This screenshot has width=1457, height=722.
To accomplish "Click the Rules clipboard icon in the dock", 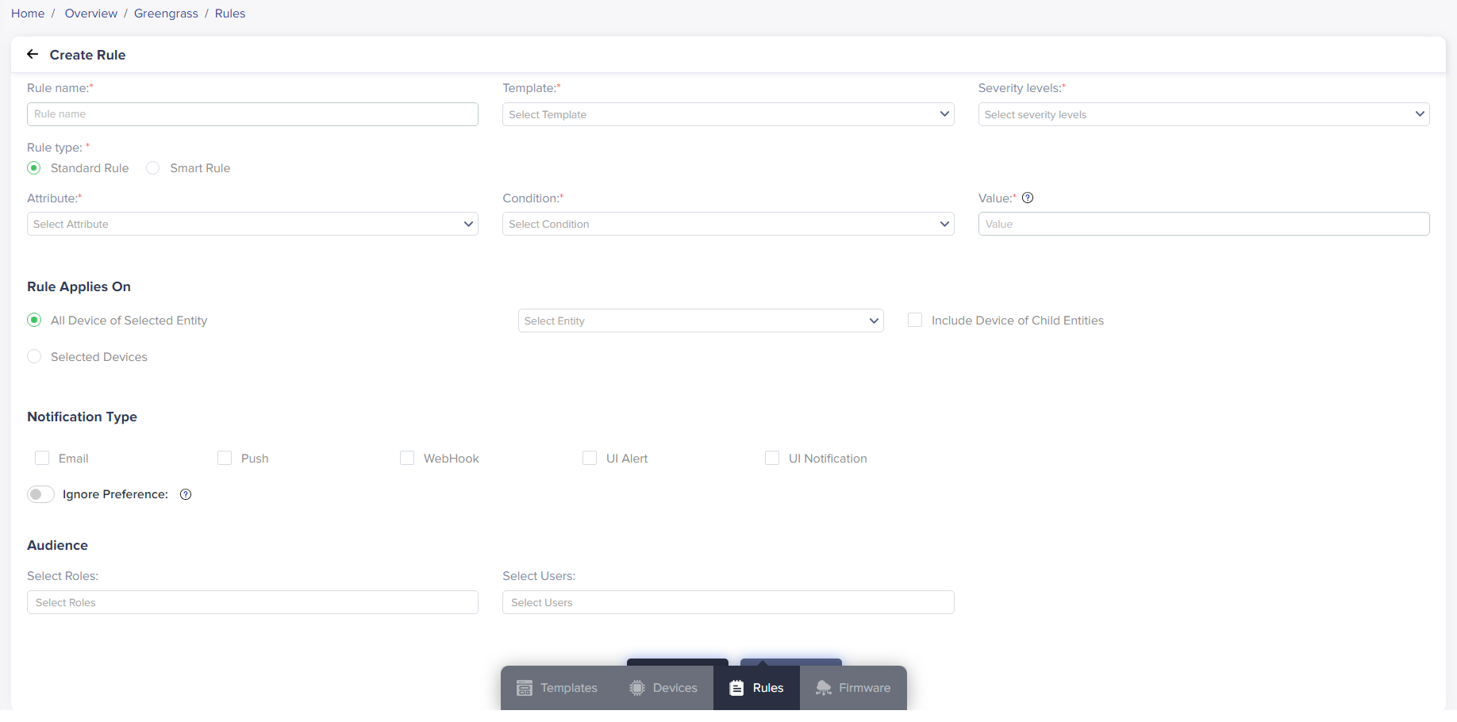I will [736, 688].
